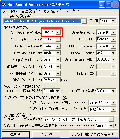Viewport: 120px width, 139px height.
Task: Close the Net Speed Accelerator window
Action: tap(115, 5)
